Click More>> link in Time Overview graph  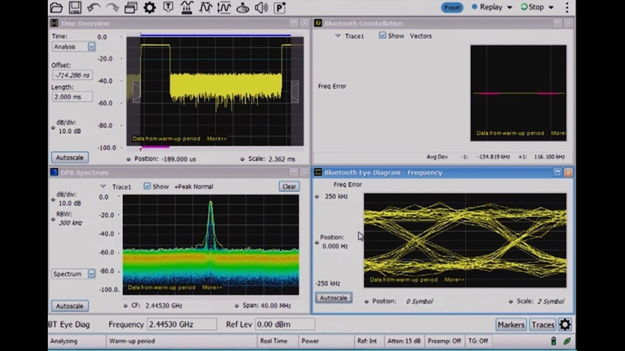(217, 139)
